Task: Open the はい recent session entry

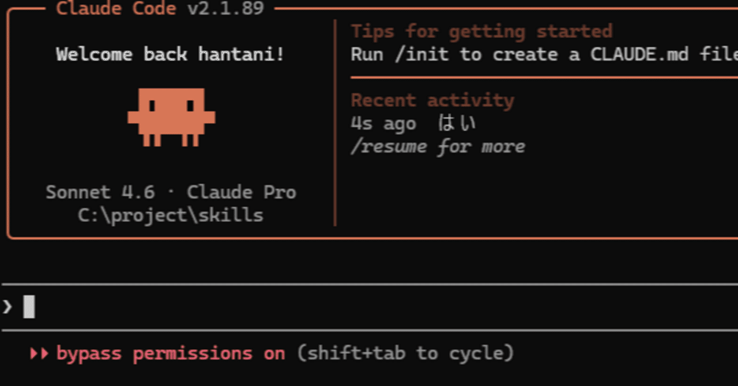Action: coord(457,123)
